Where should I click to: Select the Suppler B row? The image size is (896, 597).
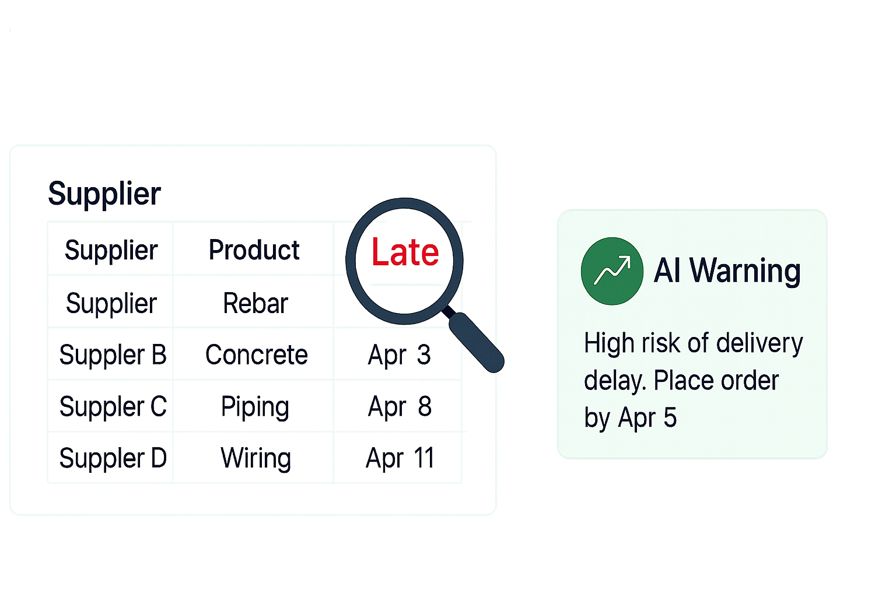click(113, 355)
